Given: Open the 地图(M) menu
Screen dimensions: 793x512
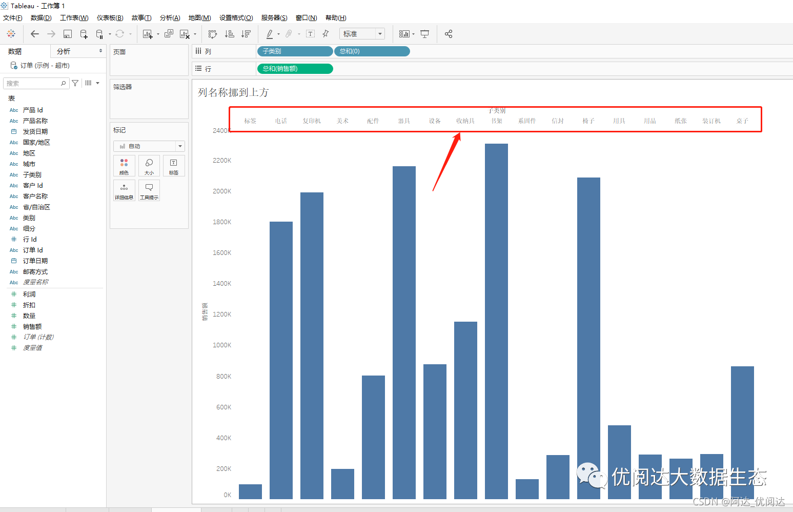Looking at the screenshot, I should (199, 17).
